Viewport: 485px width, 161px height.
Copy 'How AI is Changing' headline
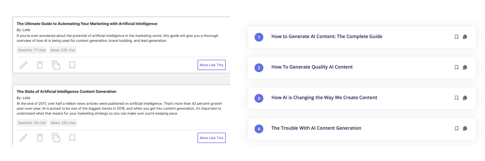(465, 98)
